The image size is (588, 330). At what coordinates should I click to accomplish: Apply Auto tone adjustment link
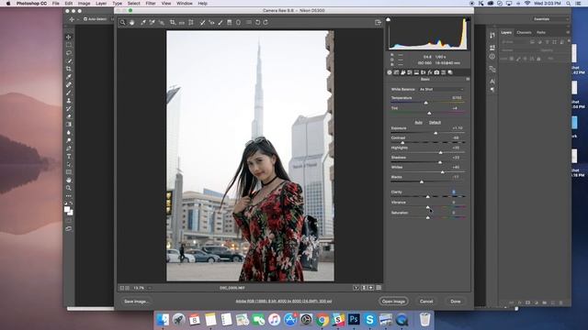[419, 122]
